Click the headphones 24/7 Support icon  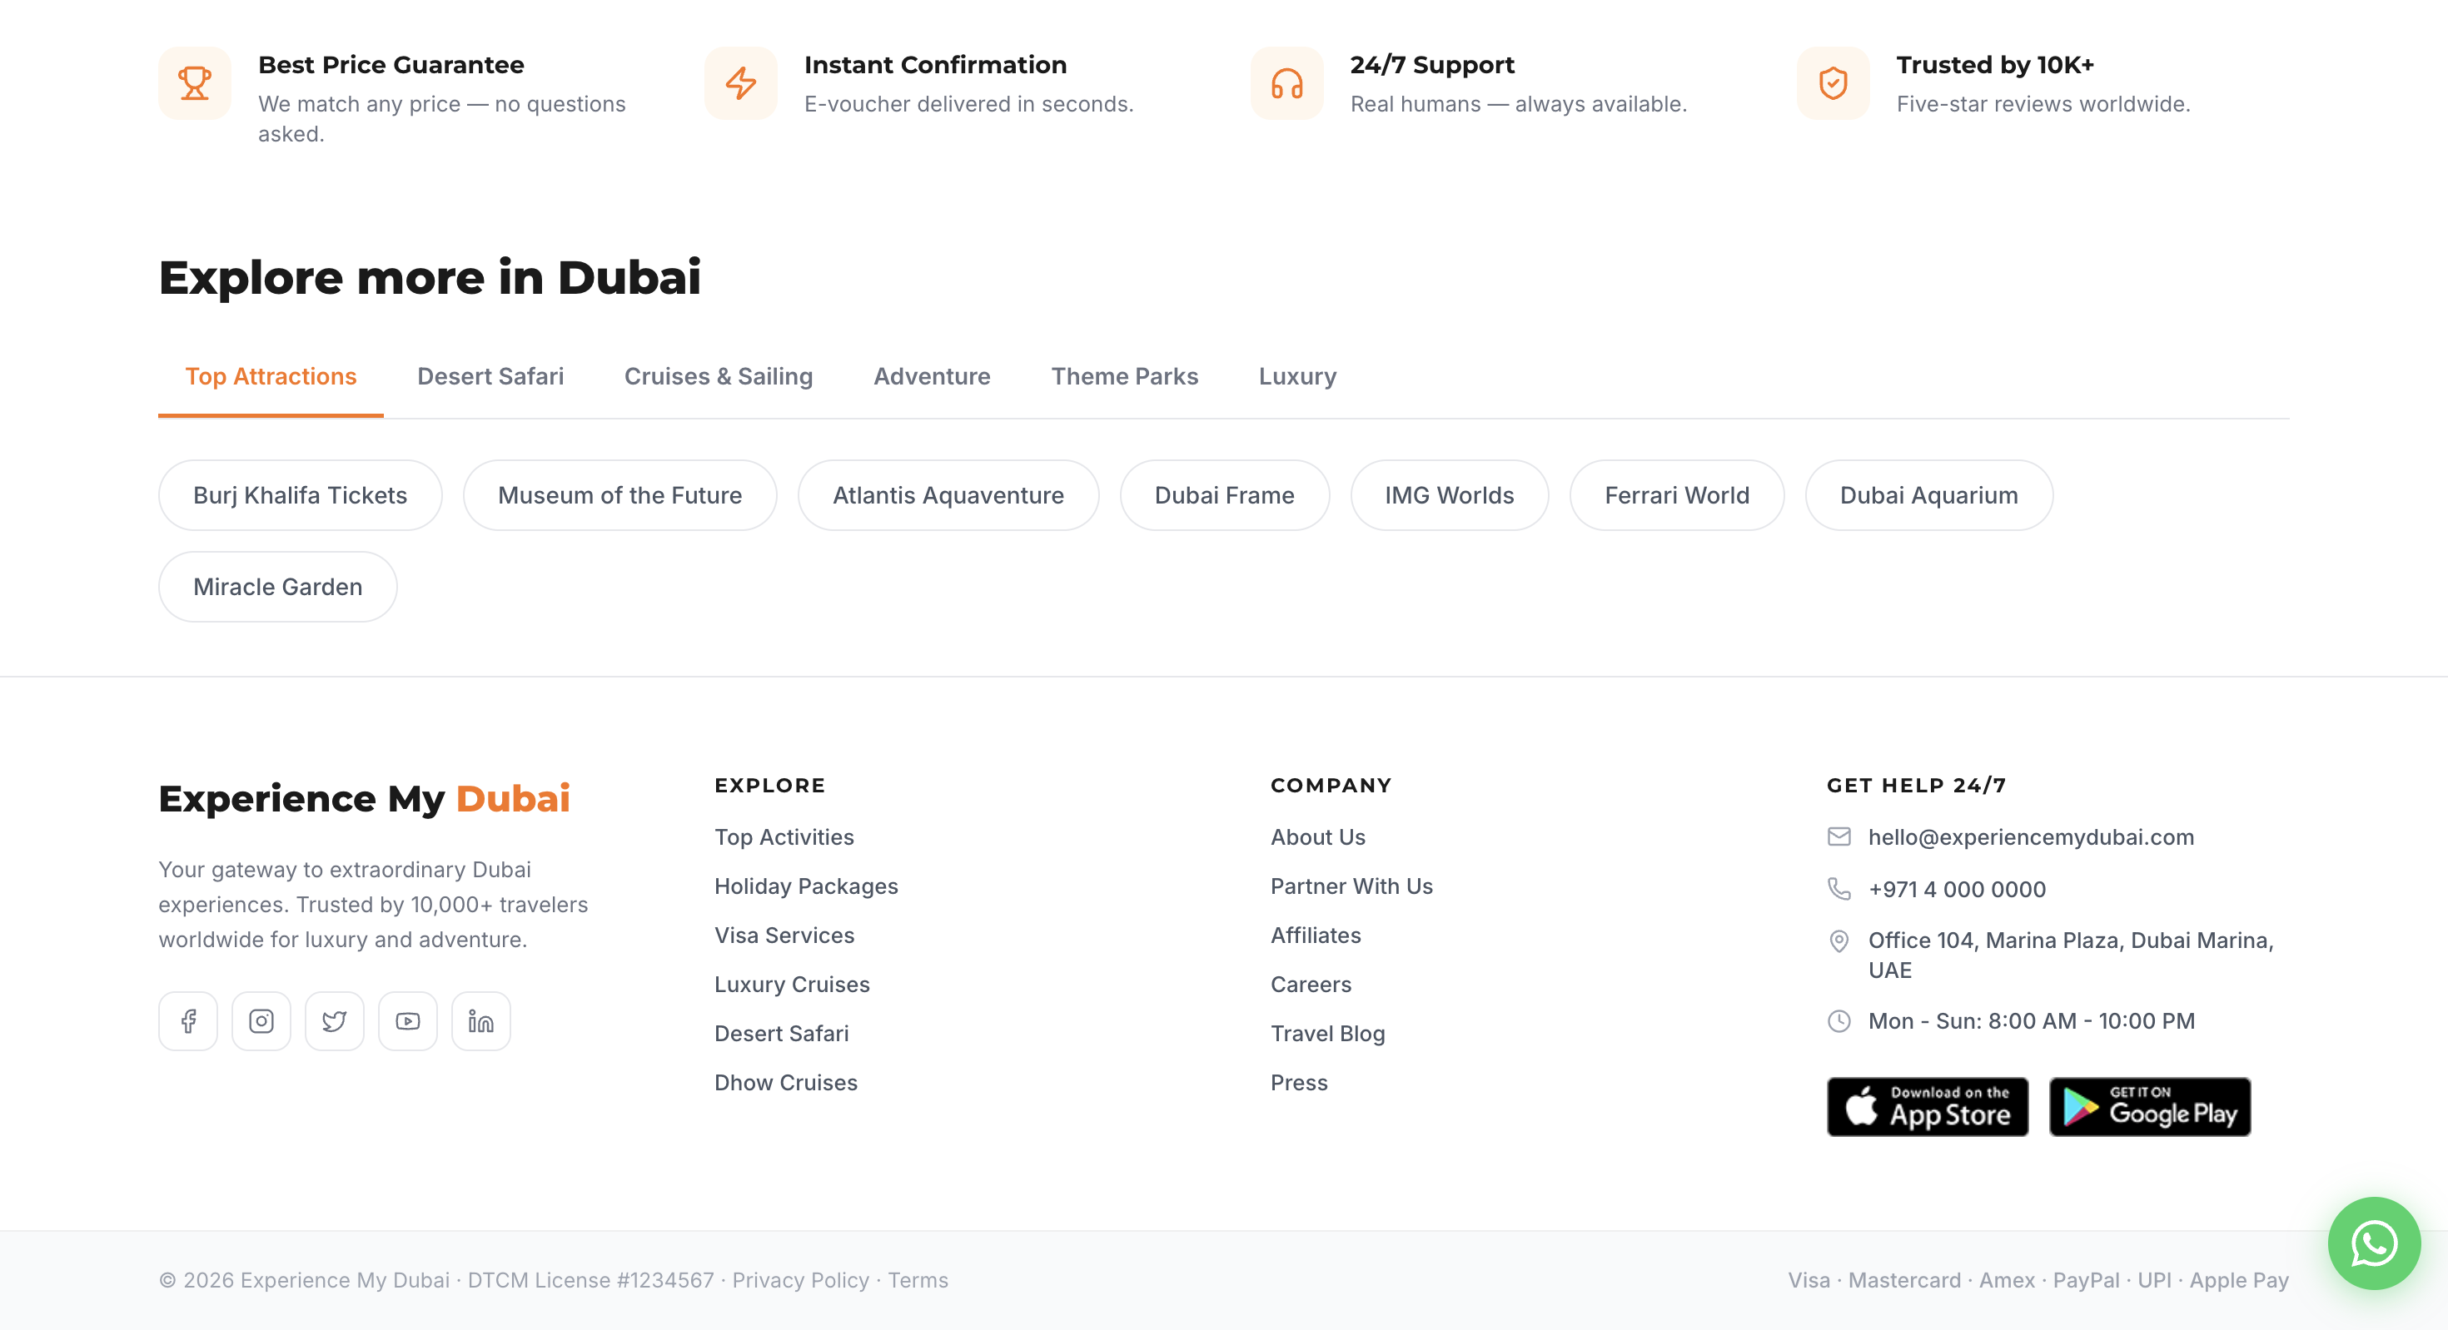coord(1286,83)
